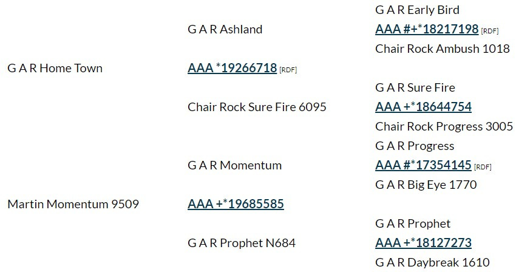Click the Martin Momentum 9509 name

[x=73, y=204]
